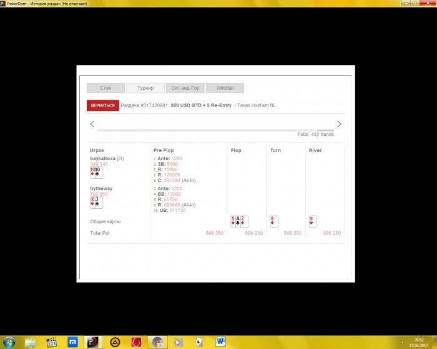The width and height of the screenshot is (437, 349).
Task: Open the Windows Start menu orb
Action: pos(9,342)
